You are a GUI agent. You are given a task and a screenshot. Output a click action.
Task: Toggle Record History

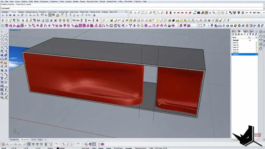[141, 148]
